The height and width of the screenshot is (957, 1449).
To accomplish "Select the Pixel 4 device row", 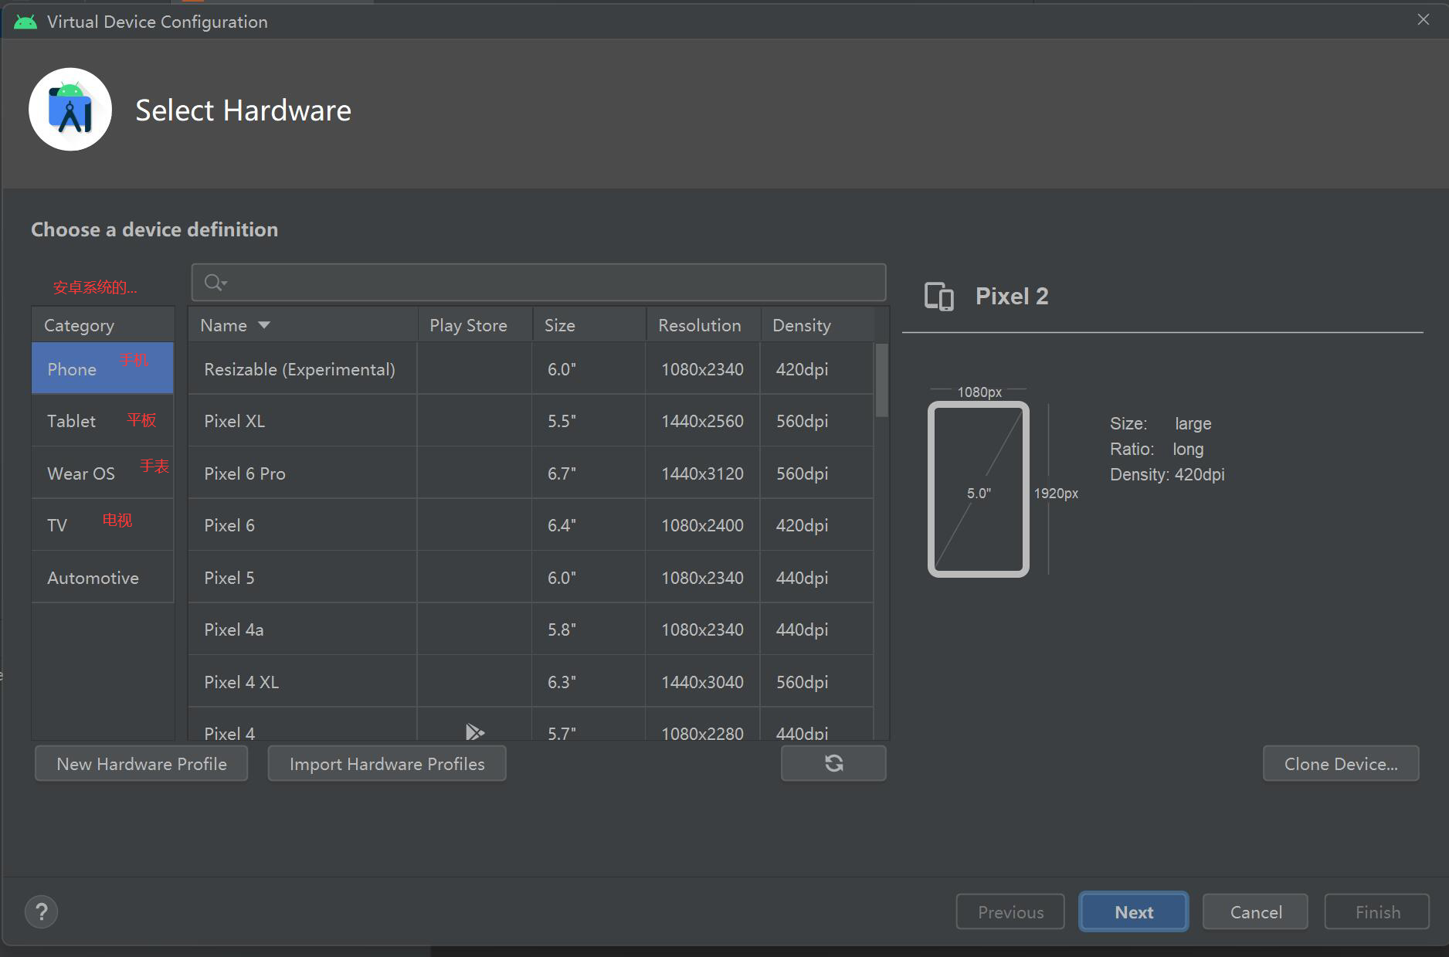I will 531,725.
